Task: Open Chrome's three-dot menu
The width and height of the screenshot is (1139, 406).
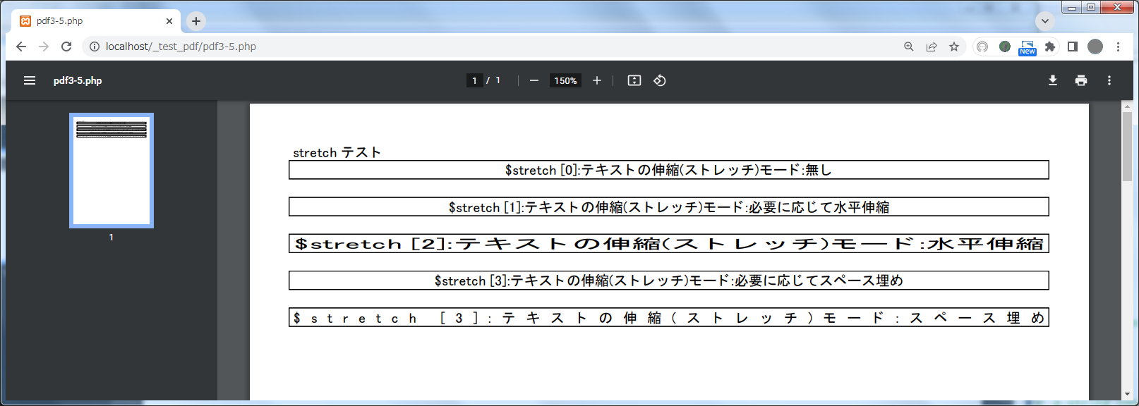Action: pyautogui.click(x=1118, y=47)
